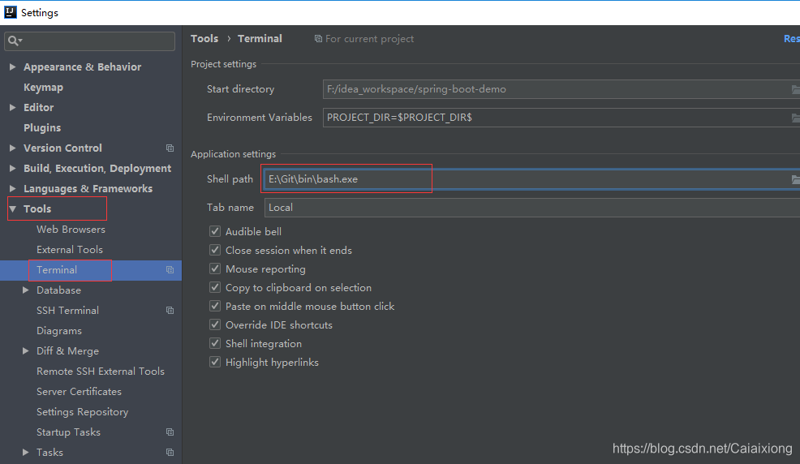Browse folder for Start directory
The image size is (800, 464).
[x=795, y=89]
